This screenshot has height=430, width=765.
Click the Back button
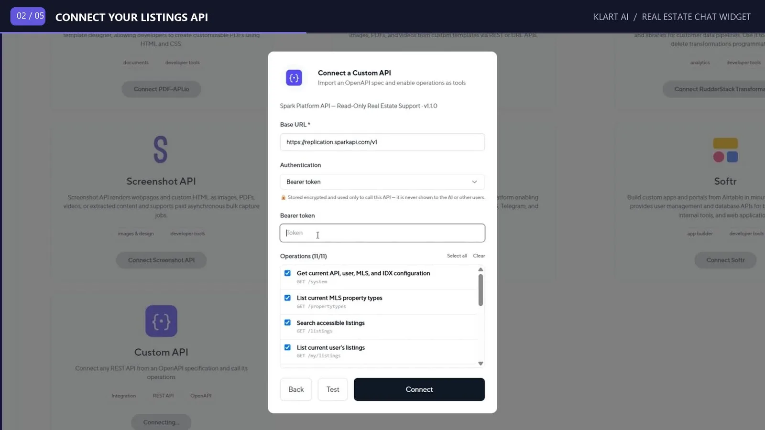pos(296,389)
